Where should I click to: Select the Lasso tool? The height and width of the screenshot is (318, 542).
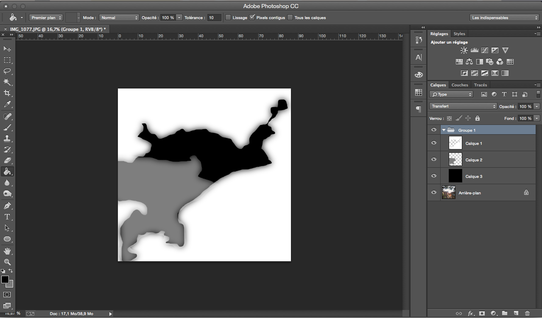click(x=7, y=71)
